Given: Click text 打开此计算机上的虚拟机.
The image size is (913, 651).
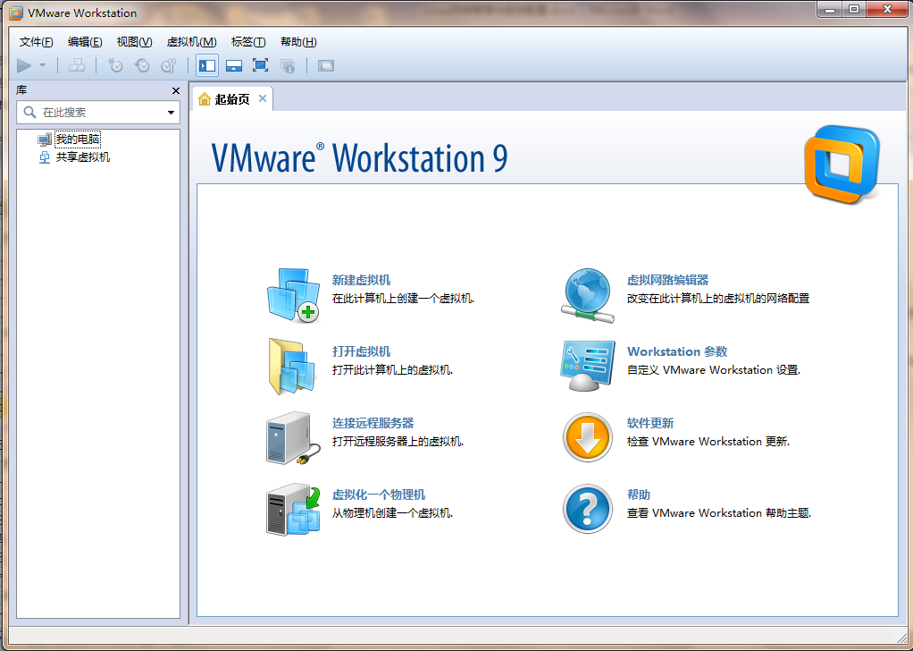Looking at the screenshot, I should [392, 370].
